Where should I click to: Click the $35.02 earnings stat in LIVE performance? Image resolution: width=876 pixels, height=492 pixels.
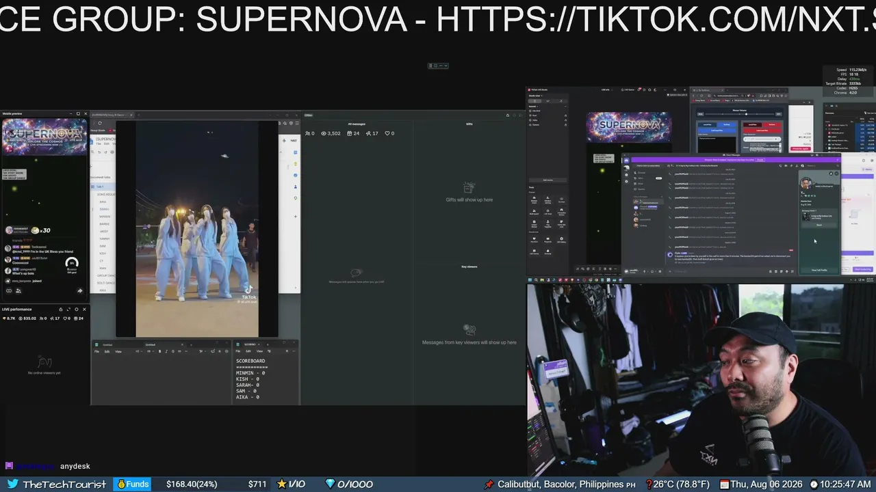pyautogui.click(x=27, y=318)
